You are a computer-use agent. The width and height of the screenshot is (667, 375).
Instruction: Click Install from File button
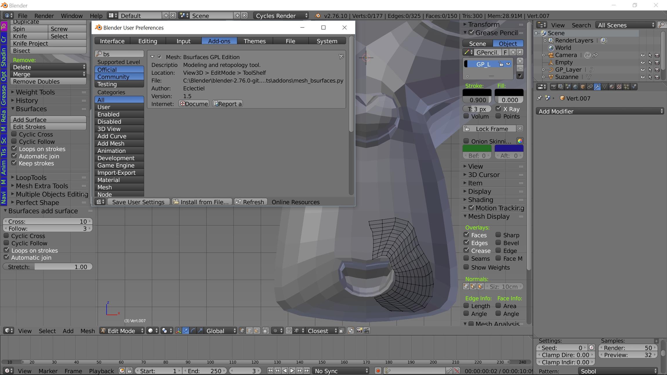202,202
